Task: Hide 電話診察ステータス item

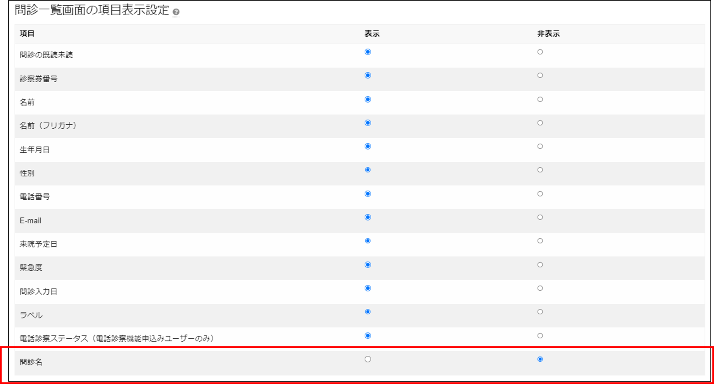Action: pos(540,336)
